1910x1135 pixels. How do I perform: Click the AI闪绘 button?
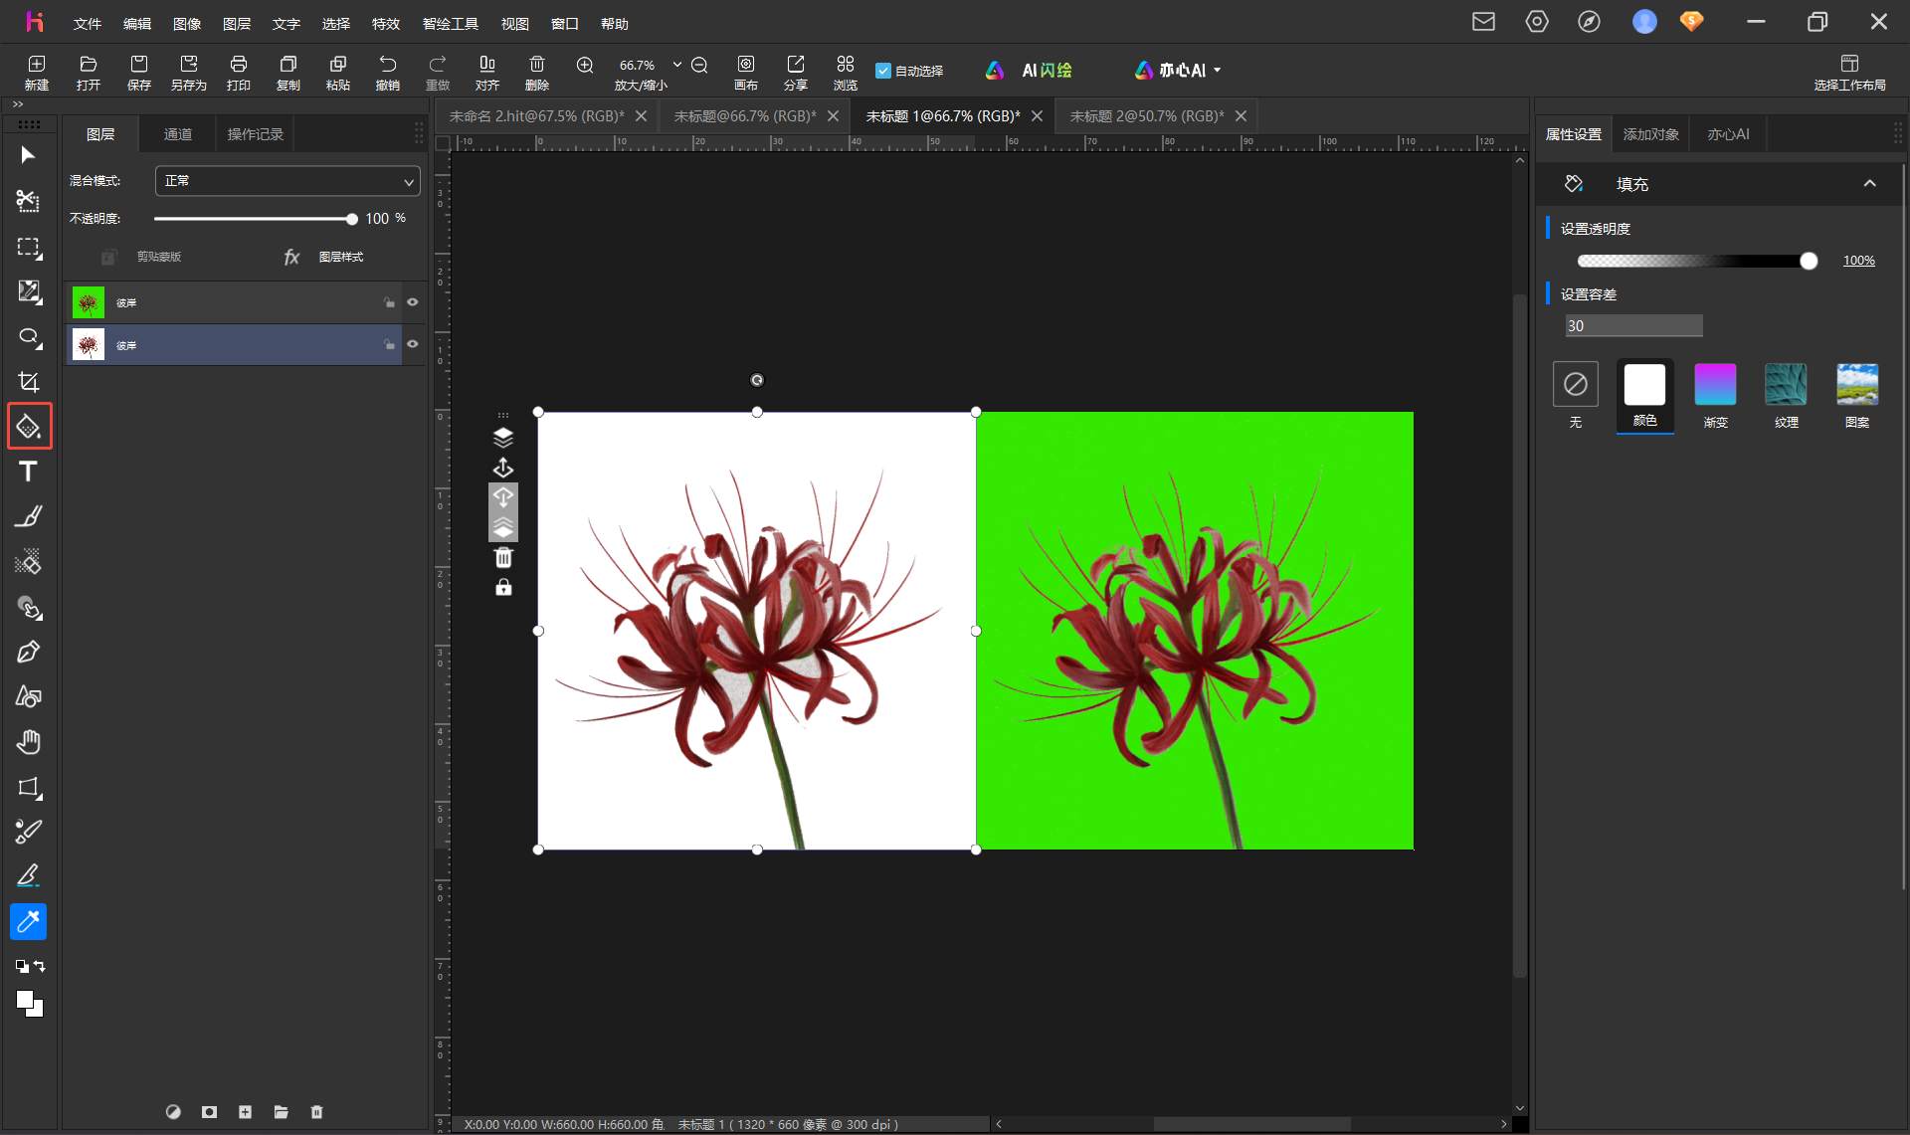1030,71
